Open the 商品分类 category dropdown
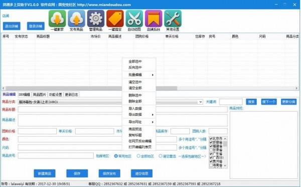The height and width of the screenshot is (187, 301). (201, 102)
